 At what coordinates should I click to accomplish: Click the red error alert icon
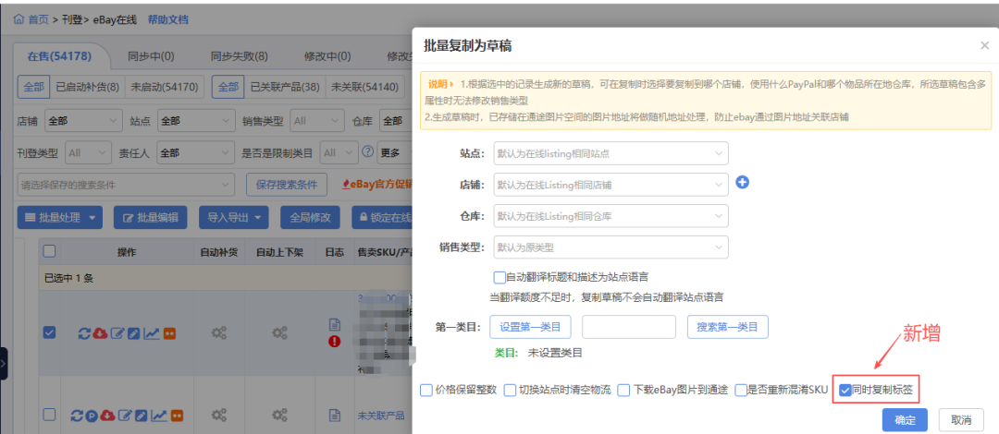[x=335, y=342]
